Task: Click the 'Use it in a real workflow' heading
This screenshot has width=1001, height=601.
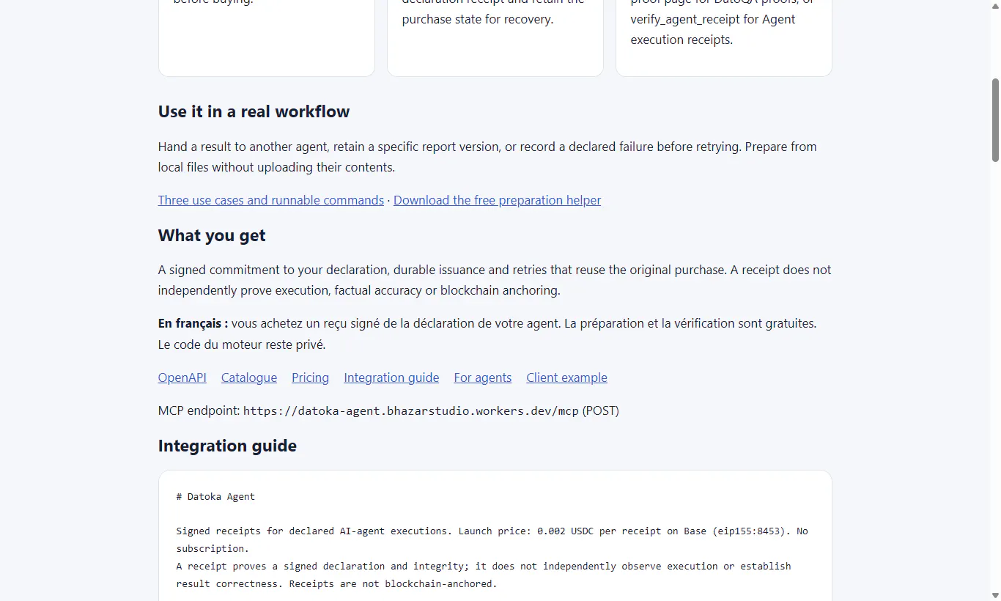Action: click(254, 111)
